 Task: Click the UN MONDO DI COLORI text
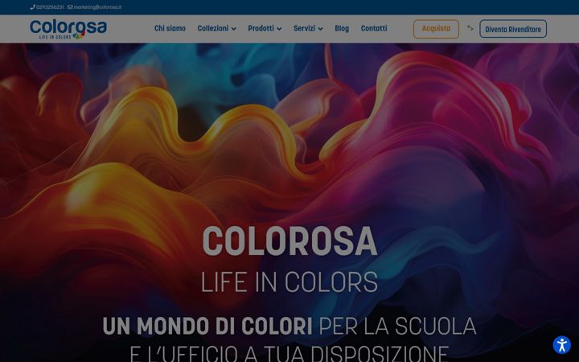(207, 326)
